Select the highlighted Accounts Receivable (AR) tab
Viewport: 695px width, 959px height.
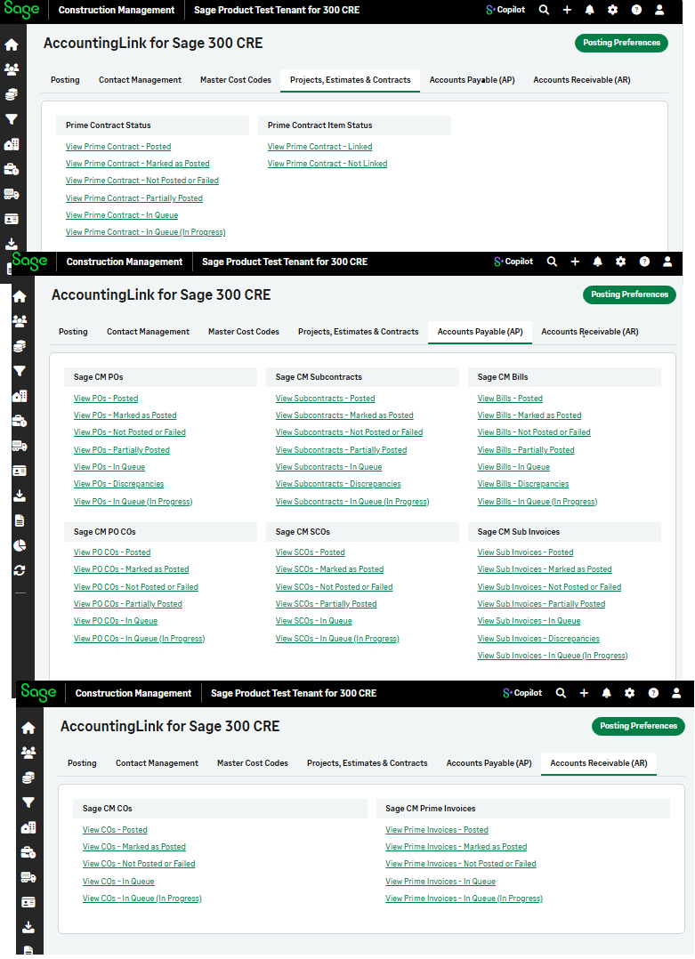click(598, 763)
